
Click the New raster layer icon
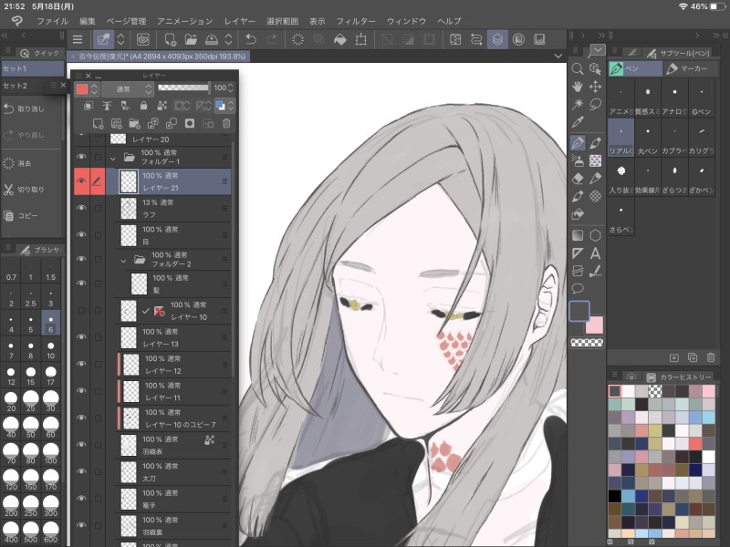[98, 123]
